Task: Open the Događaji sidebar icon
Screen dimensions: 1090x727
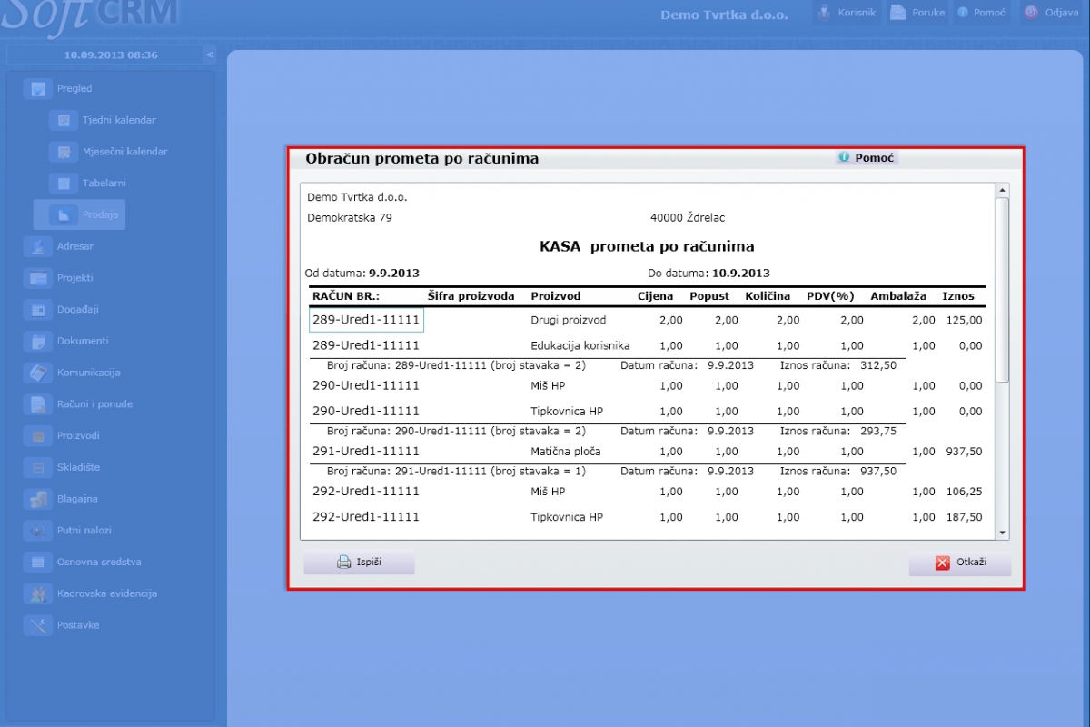Action: [x=38, y=310]
